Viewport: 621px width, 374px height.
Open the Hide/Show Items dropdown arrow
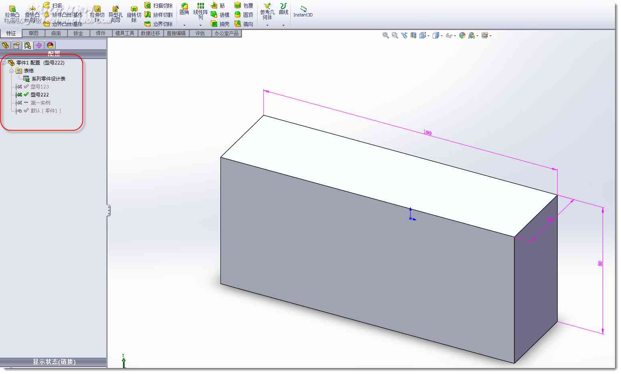click(455, 36)
